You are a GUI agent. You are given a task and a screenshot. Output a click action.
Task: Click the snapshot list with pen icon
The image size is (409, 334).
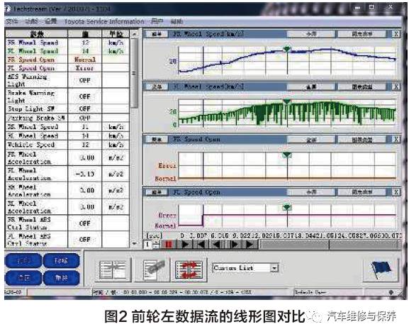coord(152,269)
